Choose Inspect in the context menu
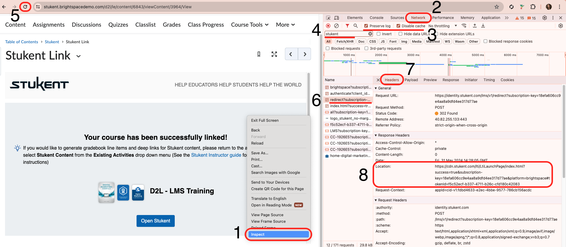 coord(278,234)
